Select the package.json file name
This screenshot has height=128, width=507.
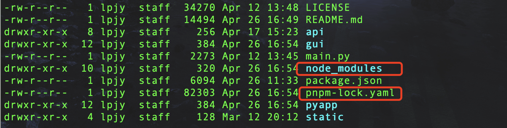pyautogui.click(x=344, y=81)
